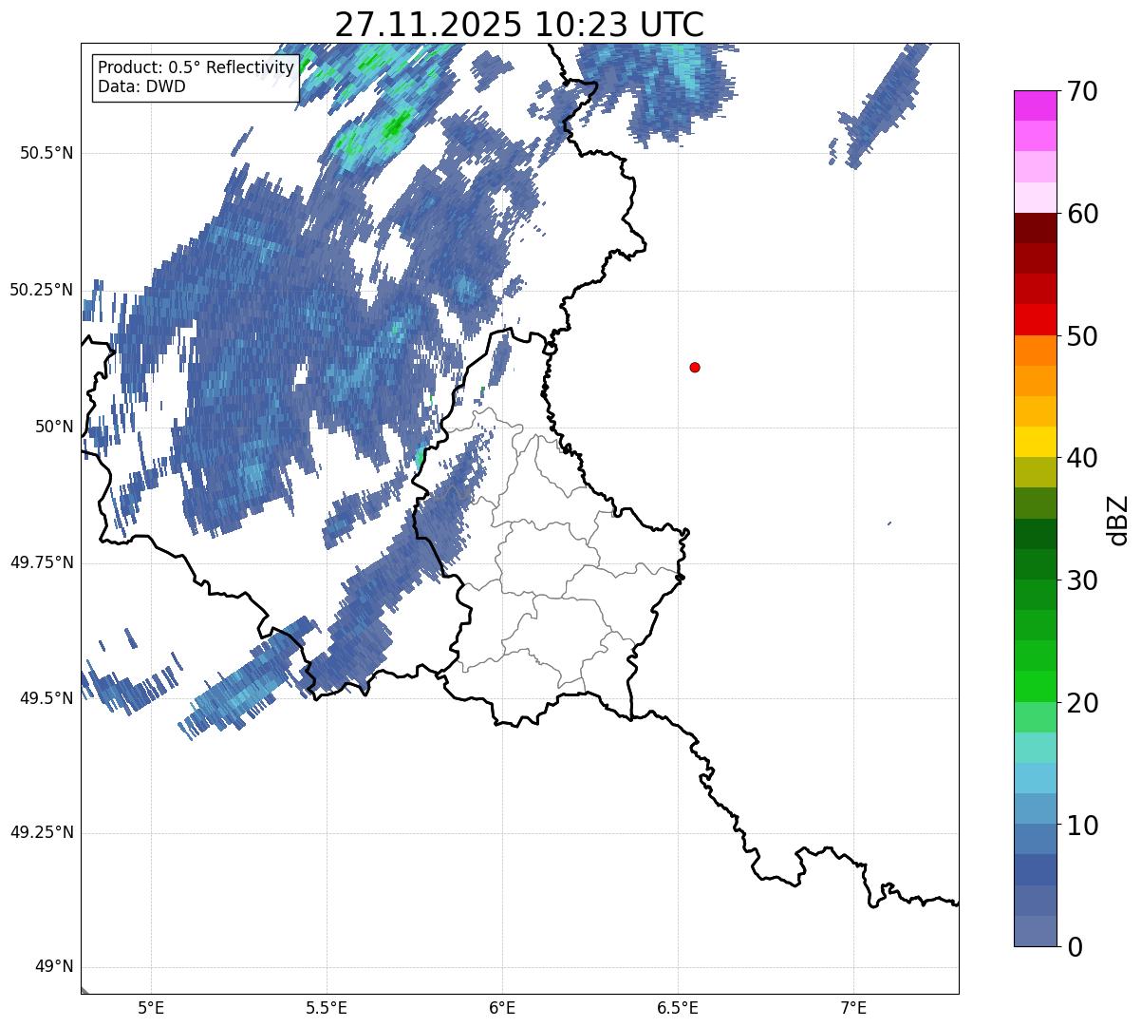Click the 'Data: DWD' text
1141x1027 pixels.
(x=141, y=86)
